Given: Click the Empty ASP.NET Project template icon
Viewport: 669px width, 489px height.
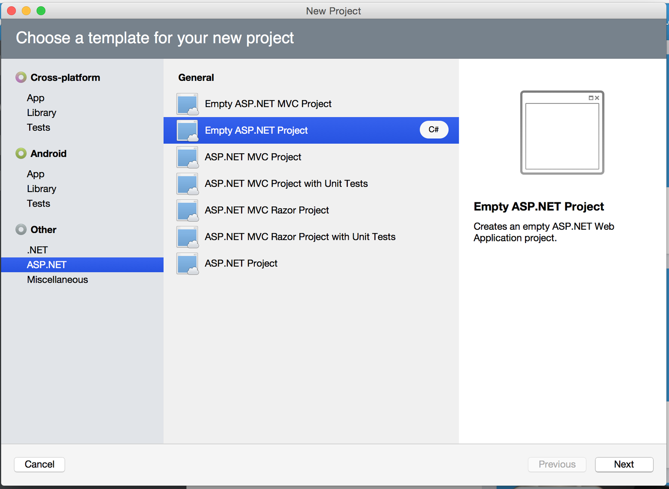Looking at the screenshot, I should coord(187,130).
